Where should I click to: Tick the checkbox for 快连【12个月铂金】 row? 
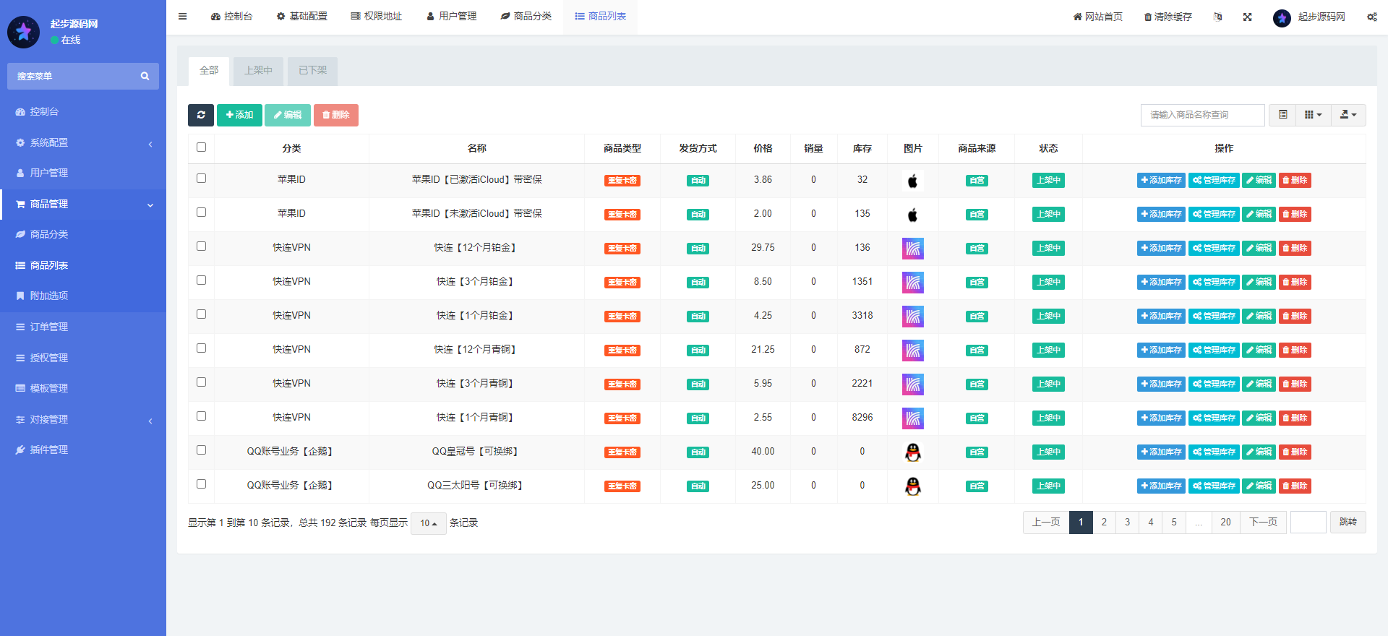(x=202, y=246)
